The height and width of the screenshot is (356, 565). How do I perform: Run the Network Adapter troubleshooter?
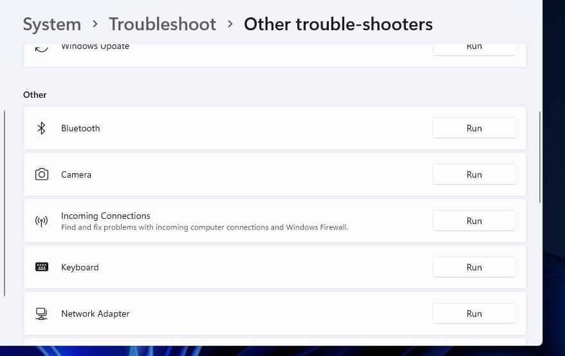(x=474, y=314)
